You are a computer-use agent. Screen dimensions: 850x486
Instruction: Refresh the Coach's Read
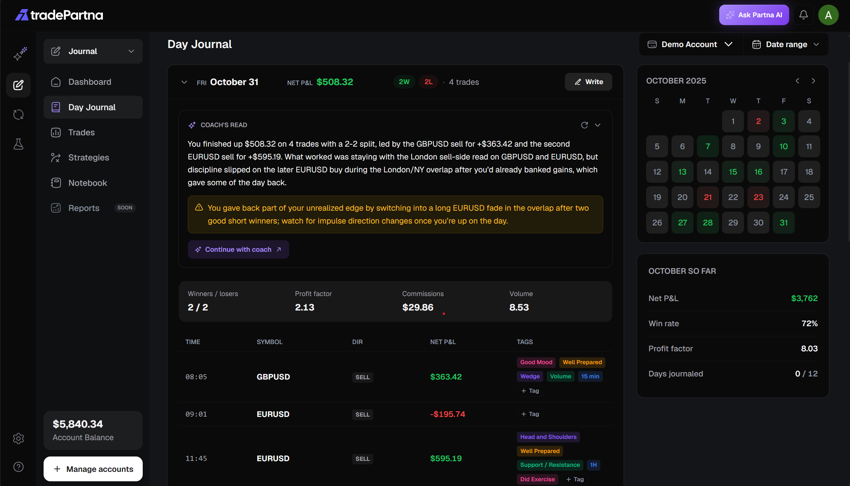584,125
